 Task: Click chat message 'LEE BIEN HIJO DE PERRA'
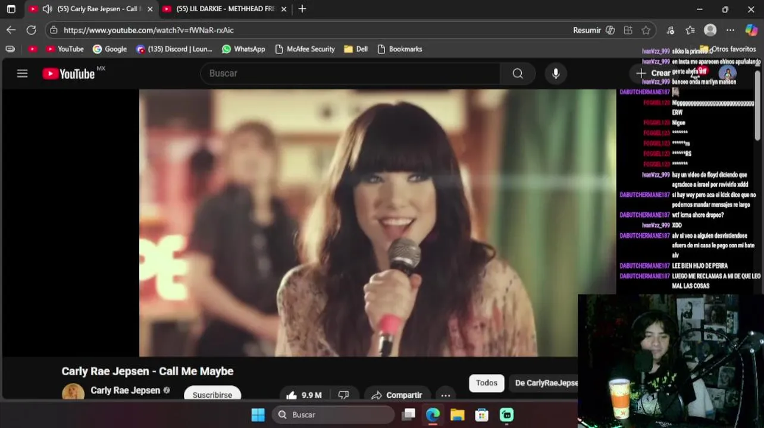pos(700,266)
